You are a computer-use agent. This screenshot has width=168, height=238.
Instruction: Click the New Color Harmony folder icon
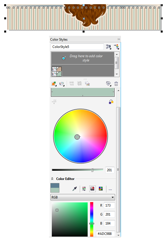click(x=61, y=84)
